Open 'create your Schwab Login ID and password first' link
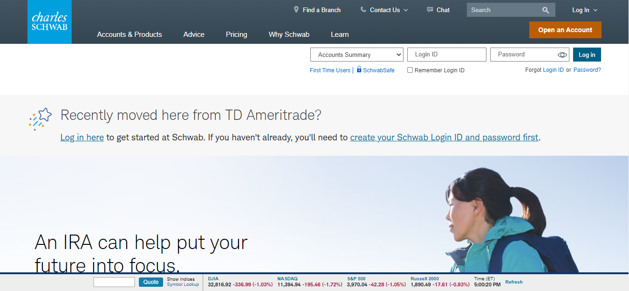 444,138
